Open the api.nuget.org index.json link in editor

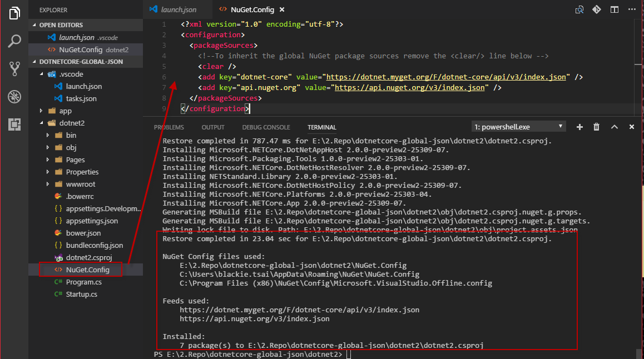pos(410,87)
